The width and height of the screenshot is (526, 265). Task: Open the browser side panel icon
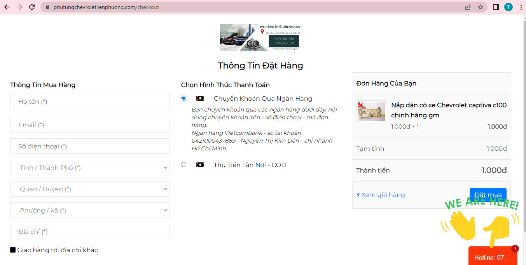tap(496, 7)
